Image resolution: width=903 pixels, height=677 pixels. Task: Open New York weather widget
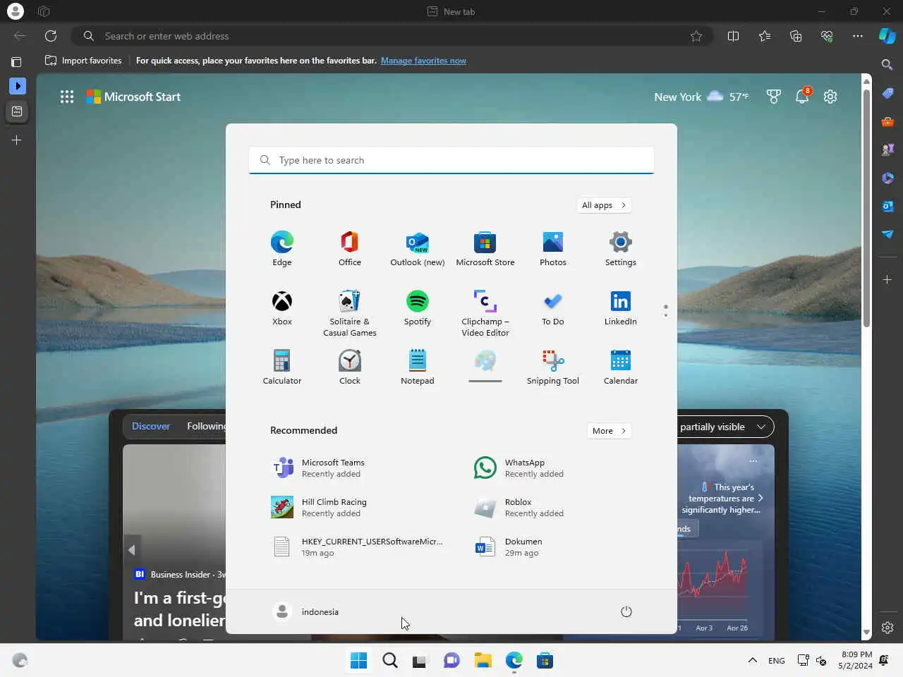(x=701, y=97)
